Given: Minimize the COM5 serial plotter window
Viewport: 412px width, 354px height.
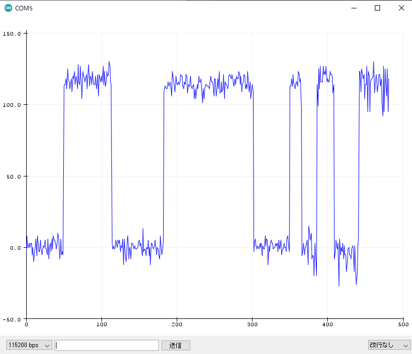Looking at the screenshot, I should click(x=353, y=8).
